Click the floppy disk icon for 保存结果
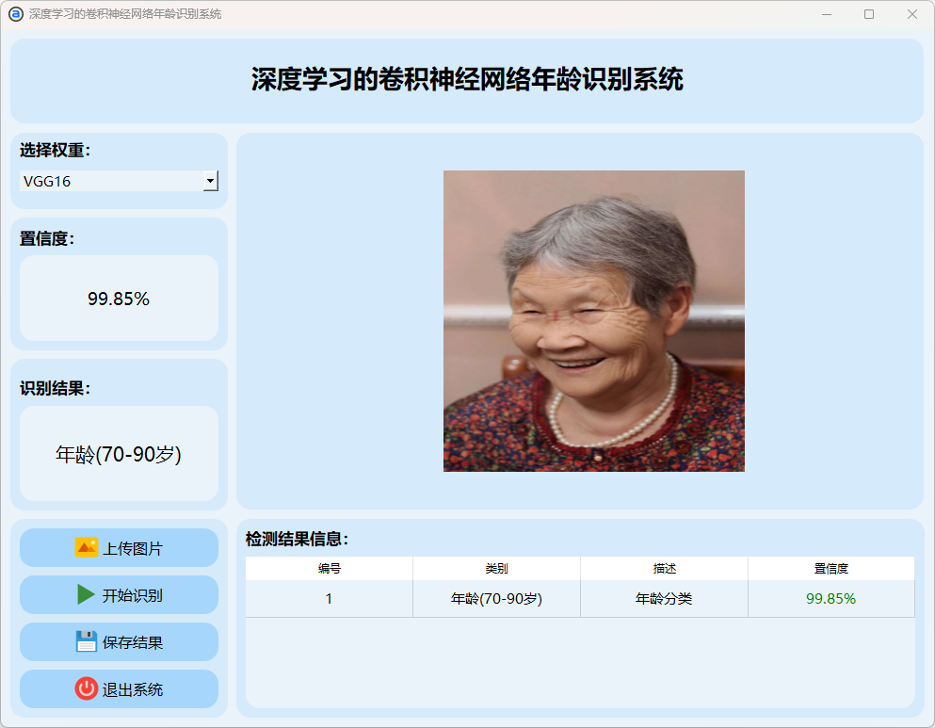 click(x=87, y=642)
